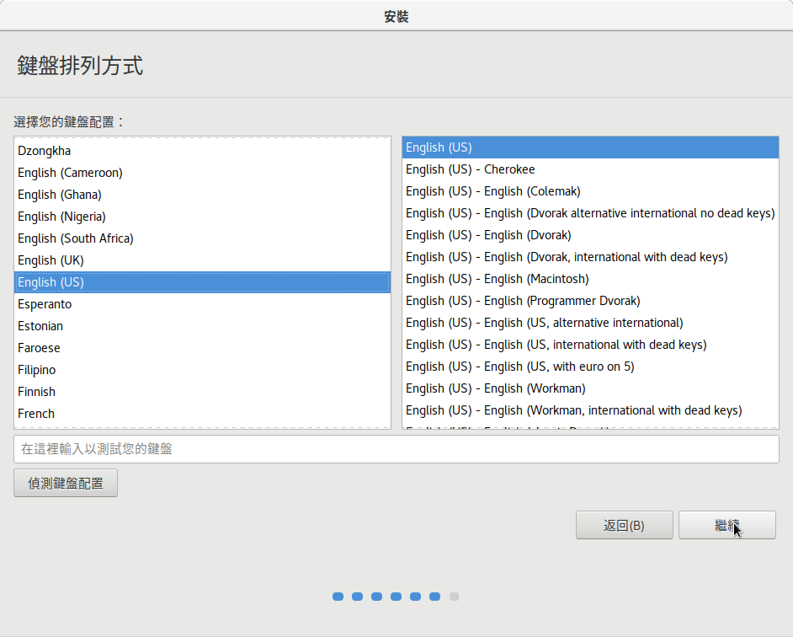Select French from the layout list

click(36, 414)
